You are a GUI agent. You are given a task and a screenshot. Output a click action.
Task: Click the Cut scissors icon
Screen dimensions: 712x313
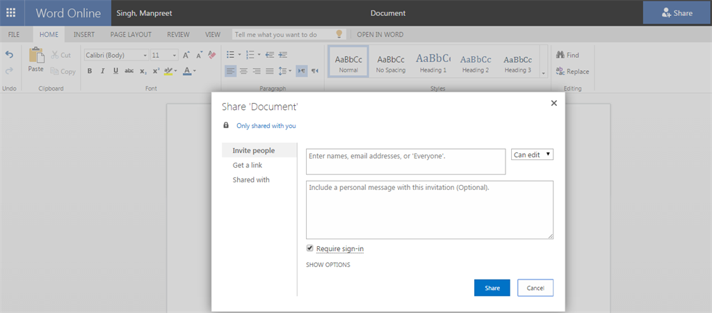click(x=55, y=55)
